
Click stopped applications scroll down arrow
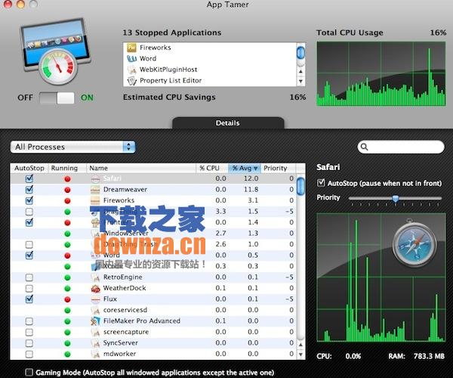click(x=300, y=81)
